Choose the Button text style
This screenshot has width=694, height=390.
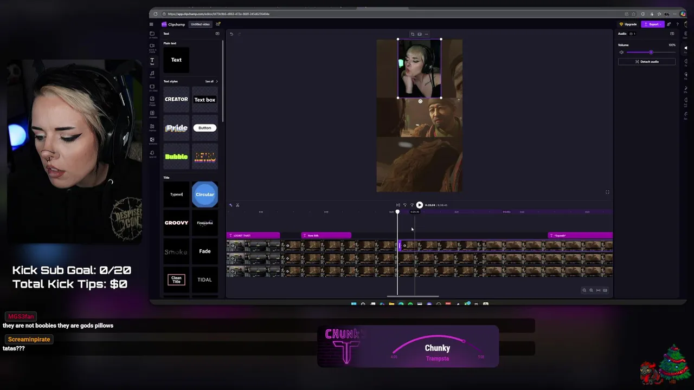click(205, 128)
